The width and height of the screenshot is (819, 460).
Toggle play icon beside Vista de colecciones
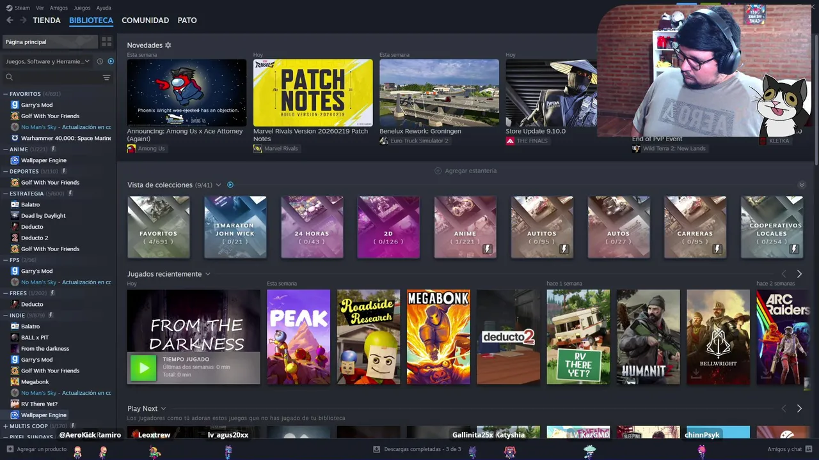(230, 185)
